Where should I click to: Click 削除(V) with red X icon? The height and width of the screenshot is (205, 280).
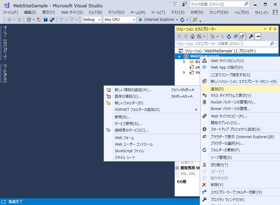[x=240, y=185]
